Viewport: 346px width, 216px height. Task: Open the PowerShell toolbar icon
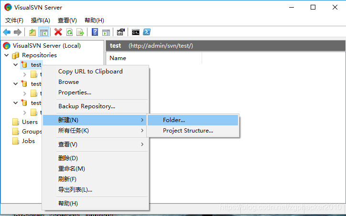147,32
